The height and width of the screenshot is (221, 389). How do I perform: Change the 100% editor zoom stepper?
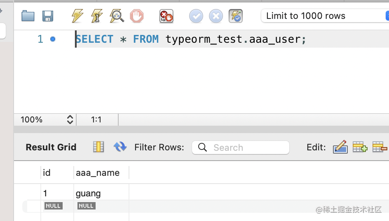pyautogui.click(x=70, y=120)
